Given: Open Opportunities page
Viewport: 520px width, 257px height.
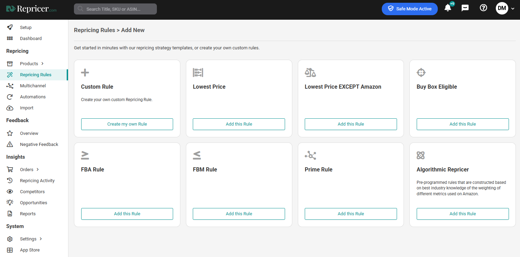Looking at the screenshot, I should point(34,202).
